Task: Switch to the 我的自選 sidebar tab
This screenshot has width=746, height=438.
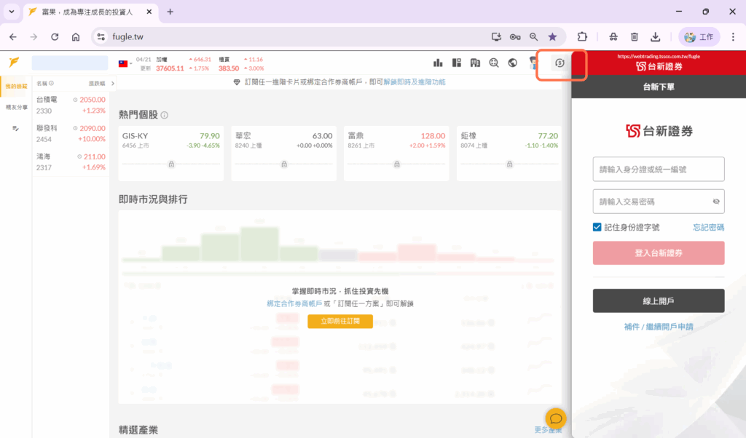Action: coord(15,87)
